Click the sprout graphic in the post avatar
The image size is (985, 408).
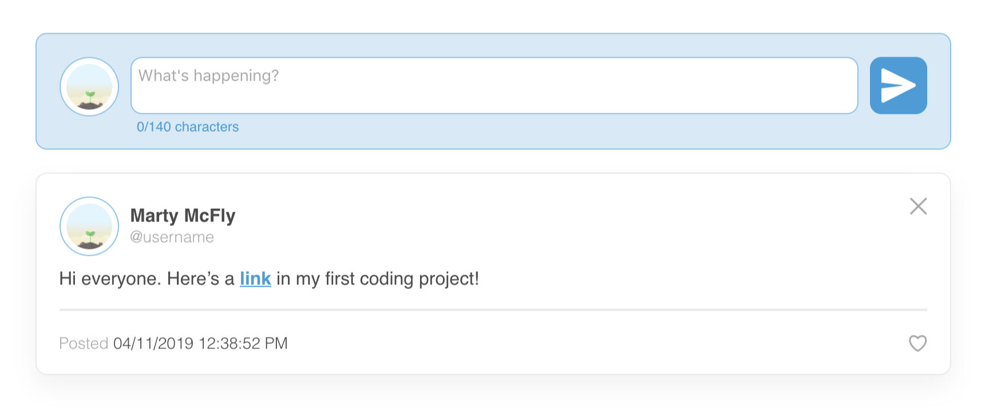[90, 236]
